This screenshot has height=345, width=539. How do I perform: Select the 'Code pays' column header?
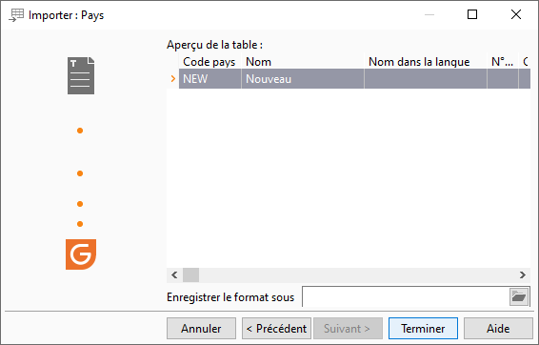(210, 62)
